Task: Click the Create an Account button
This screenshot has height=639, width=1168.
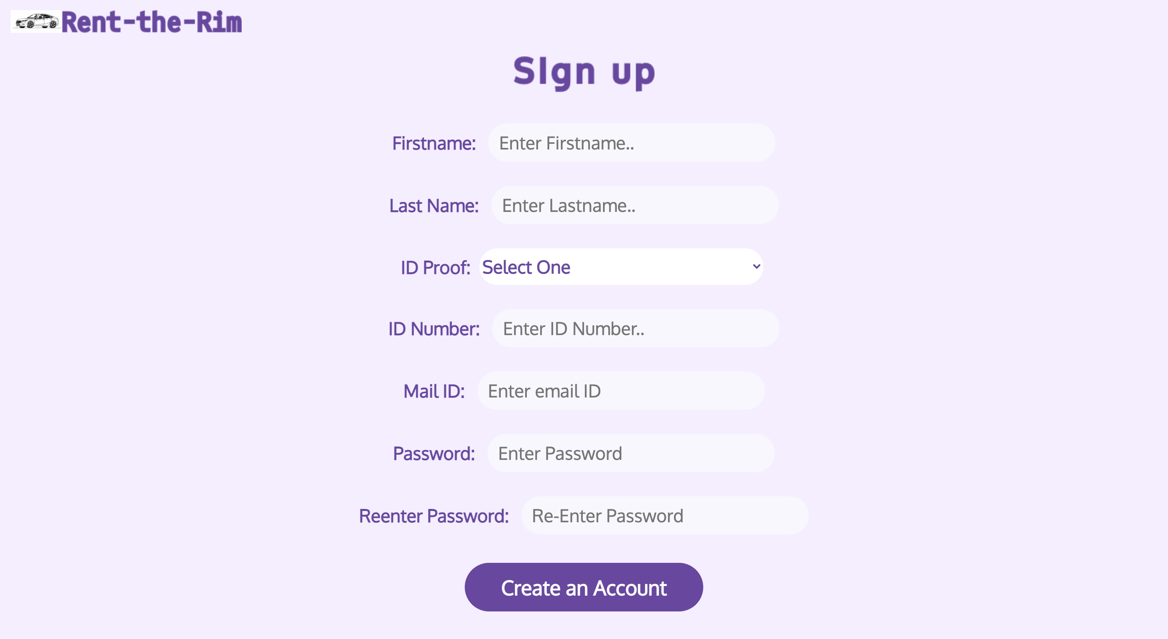Action: [x=583, y=587]
